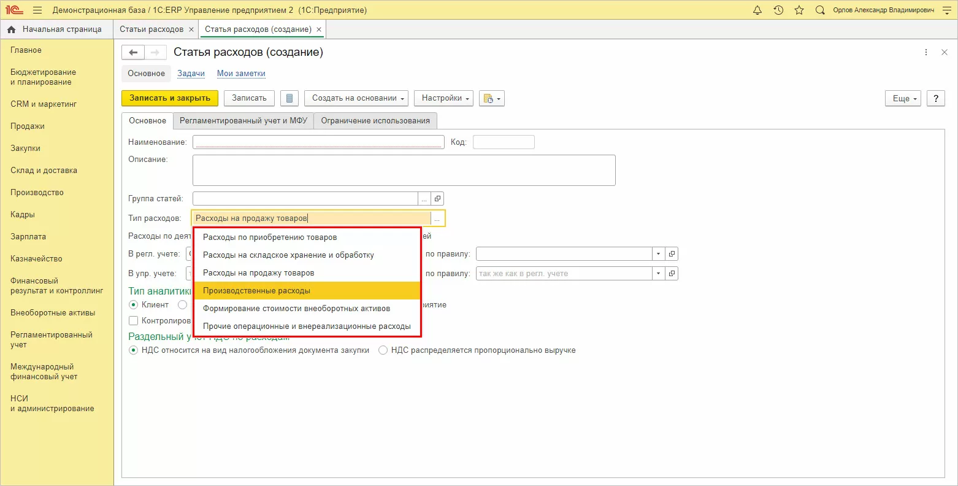Select the Клиент radio button
The width and height of the screenshot is (958, 486).
pyautogui.click(x=134, y=305)
